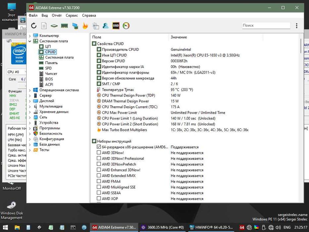Open the OSD panel icon

click(x=116, y=26)
